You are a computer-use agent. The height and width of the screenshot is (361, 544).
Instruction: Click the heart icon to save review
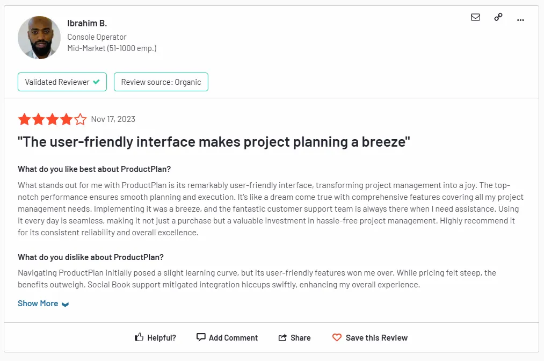tap(337, 337)
